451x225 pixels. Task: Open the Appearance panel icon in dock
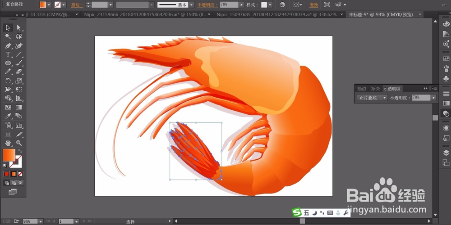coord(446,128)
